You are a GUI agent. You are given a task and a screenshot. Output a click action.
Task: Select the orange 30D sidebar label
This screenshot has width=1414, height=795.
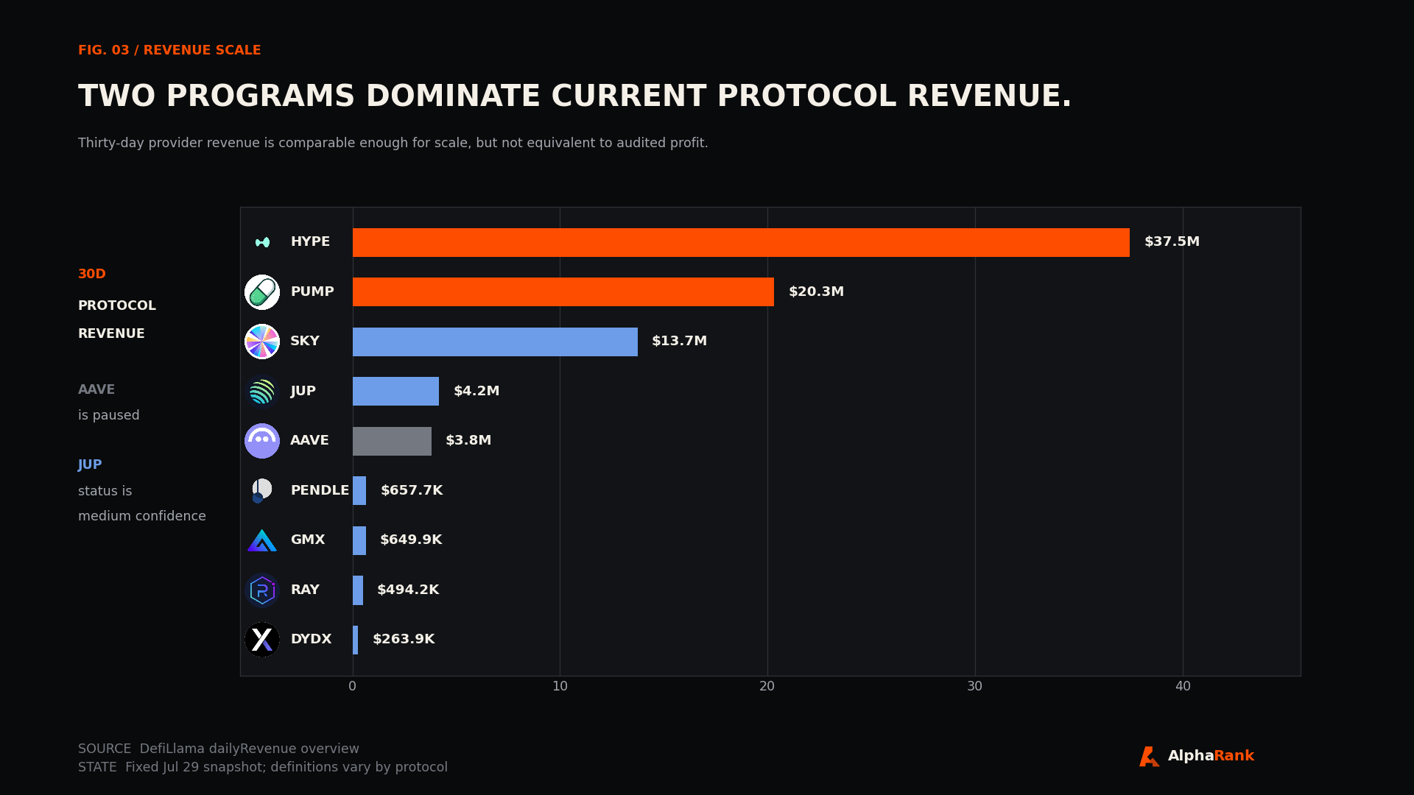pyautogui.click(x=92, y=274)
